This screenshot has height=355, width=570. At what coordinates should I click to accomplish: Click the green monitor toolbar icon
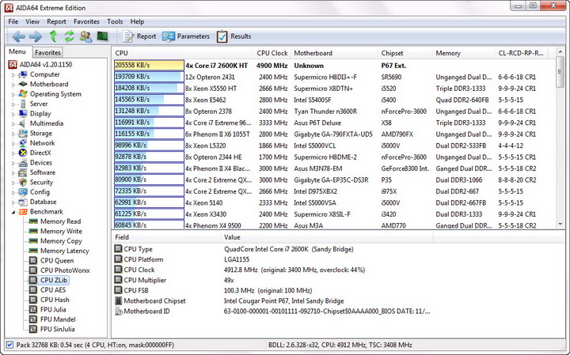102,36
